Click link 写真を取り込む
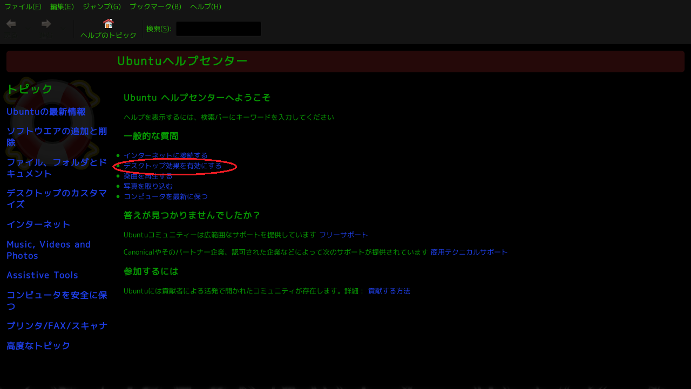Screen dimensions: 691x389 [148, 186]
